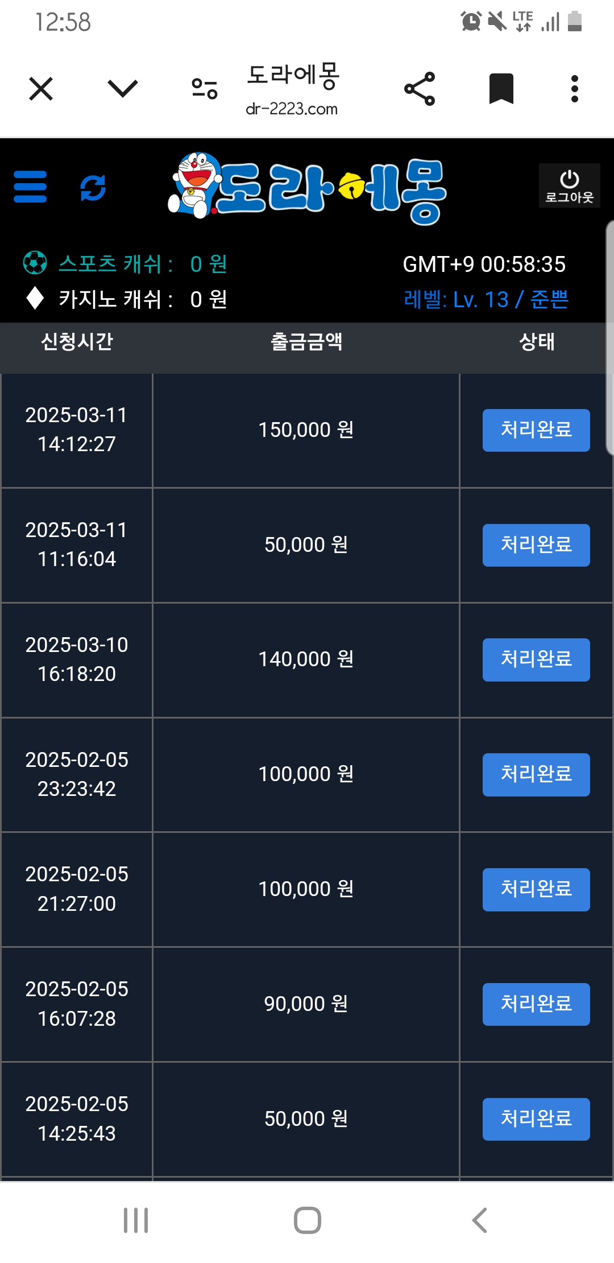
Task: Open the blue hamburger menu
Action: (30, 187)
